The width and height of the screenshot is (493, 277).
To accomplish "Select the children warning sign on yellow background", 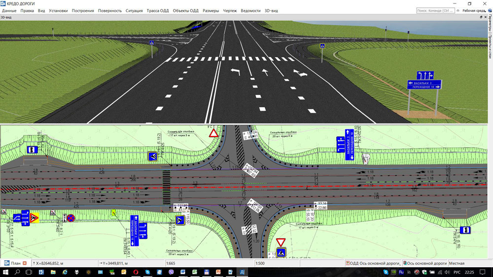I will 34,217.
